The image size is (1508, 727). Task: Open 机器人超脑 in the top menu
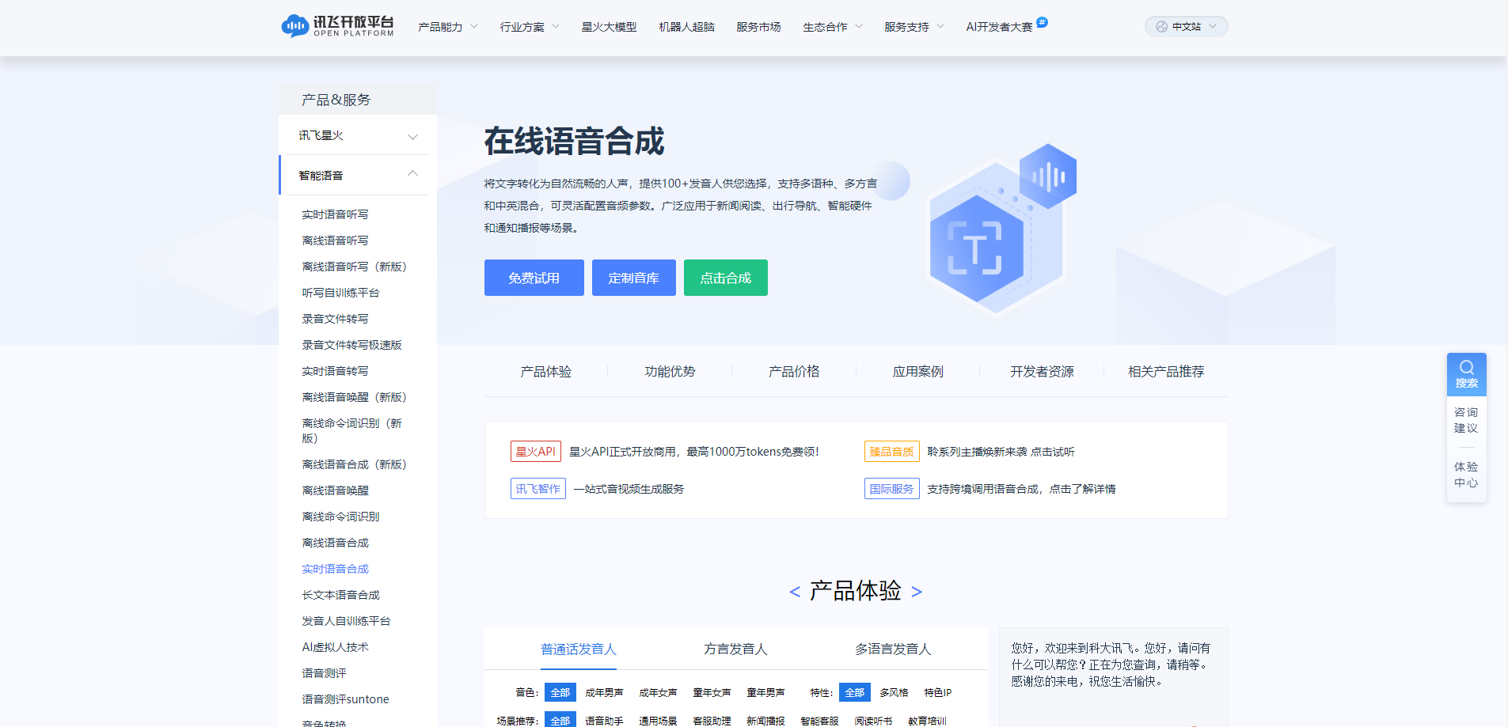pos(686,27)
